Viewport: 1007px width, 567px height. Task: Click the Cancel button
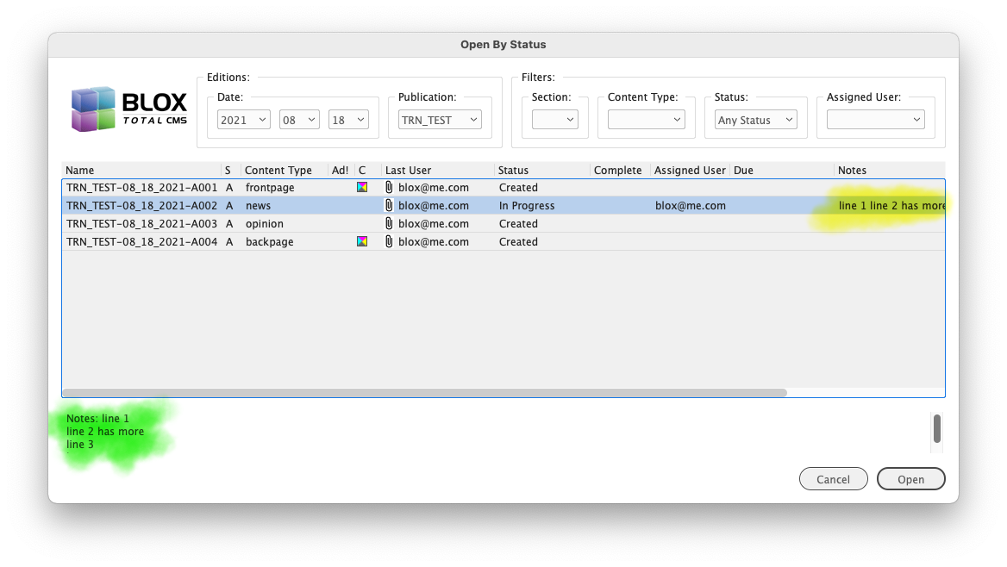pyautogui.click(x=833, y=479)
